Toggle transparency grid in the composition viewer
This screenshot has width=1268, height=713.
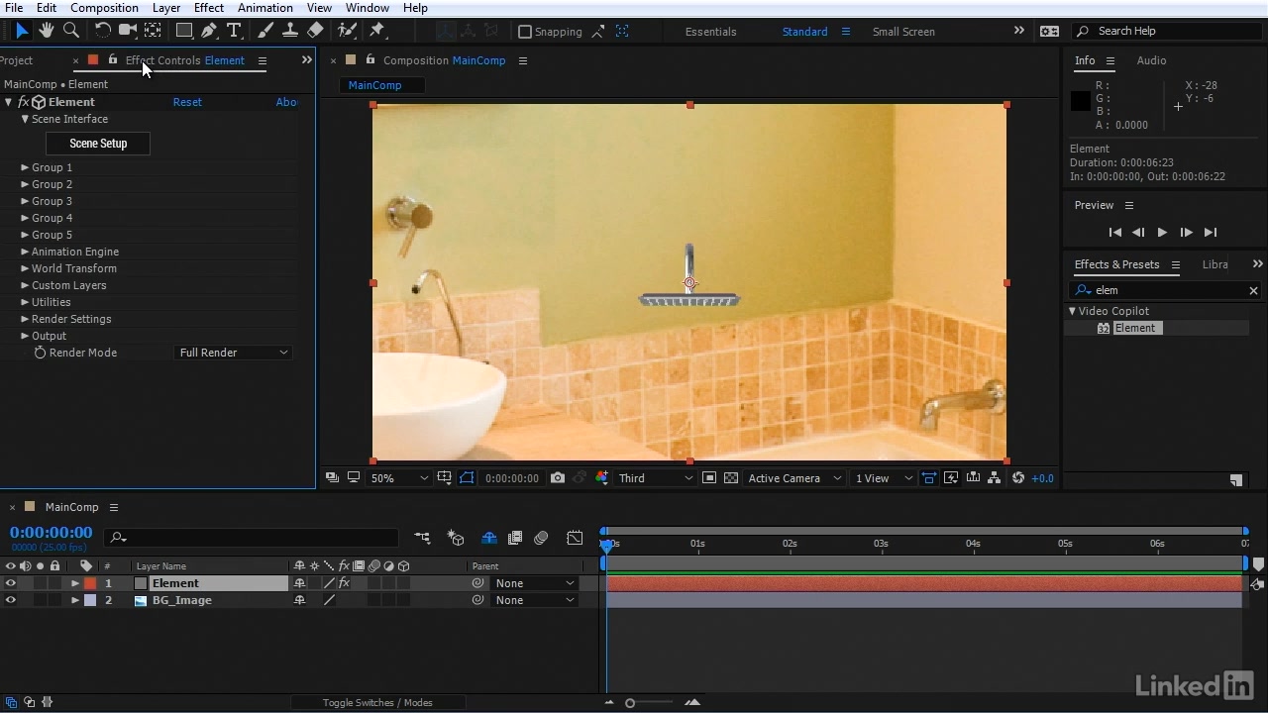[x=730, y=477]
